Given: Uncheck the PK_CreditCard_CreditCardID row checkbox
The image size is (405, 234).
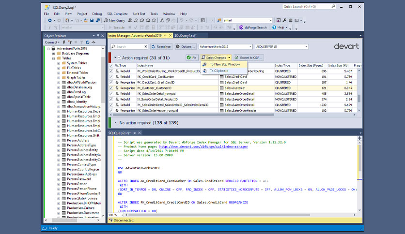Looking at the screenshot, I should pyautogui.click(x=111, y=83).
